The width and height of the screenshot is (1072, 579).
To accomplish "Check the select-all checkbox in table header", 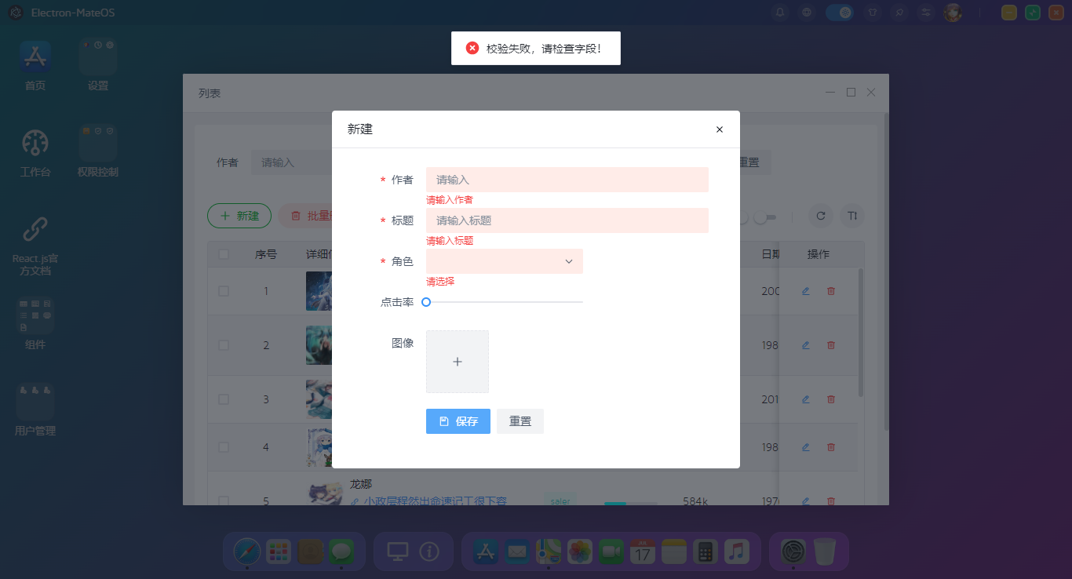I will (224, 254).
